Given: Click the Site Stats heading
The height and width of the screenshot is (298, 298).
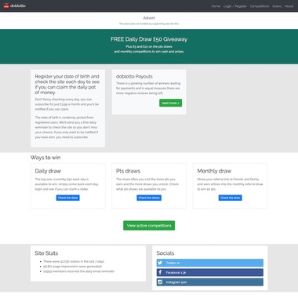Looking at the screenshot, I should 46,253.
